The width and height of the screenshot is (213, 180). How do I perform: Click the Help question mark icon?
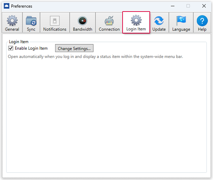pos(202,21)
